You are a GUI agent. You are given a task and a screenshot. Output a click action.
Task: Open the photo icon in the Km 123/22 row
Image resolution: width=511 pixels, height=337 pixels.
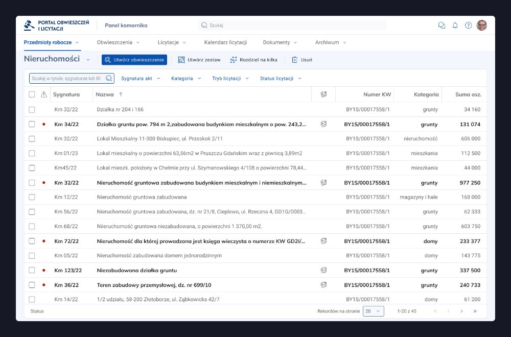[323, 270]
